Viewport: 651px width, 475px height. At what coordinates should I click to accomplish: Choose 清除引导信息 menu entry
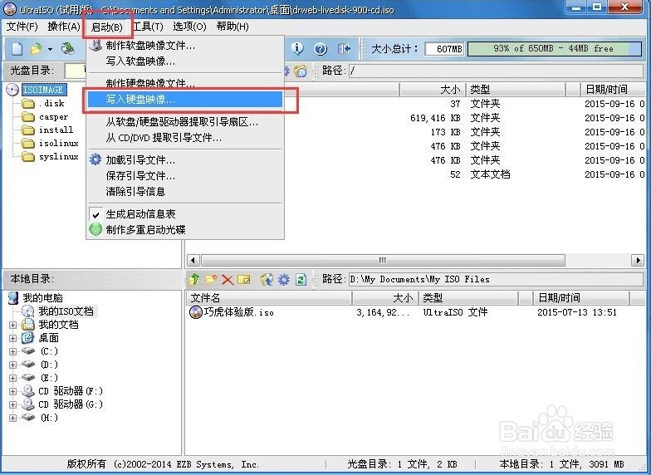(185, 191)
